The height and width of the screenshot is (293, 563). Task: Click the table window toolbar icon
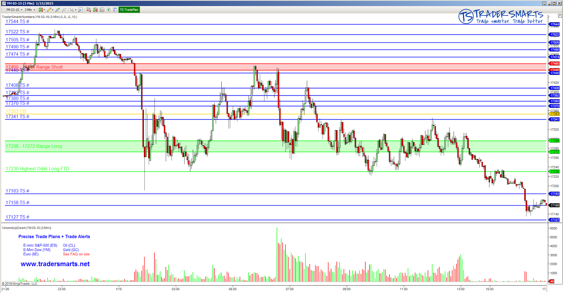pos(115,10)
